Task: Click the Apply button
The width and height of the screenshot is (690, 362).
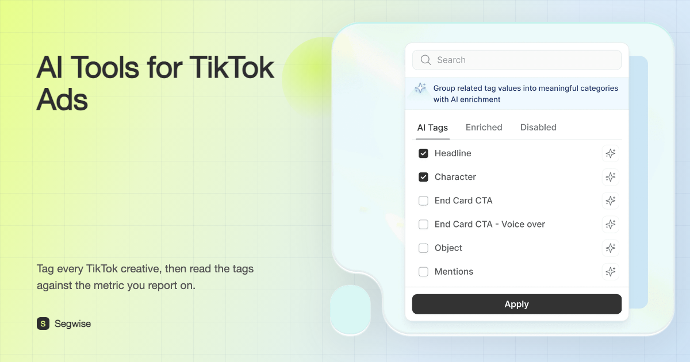Action: pyautogui.click(x=517, y=304)
